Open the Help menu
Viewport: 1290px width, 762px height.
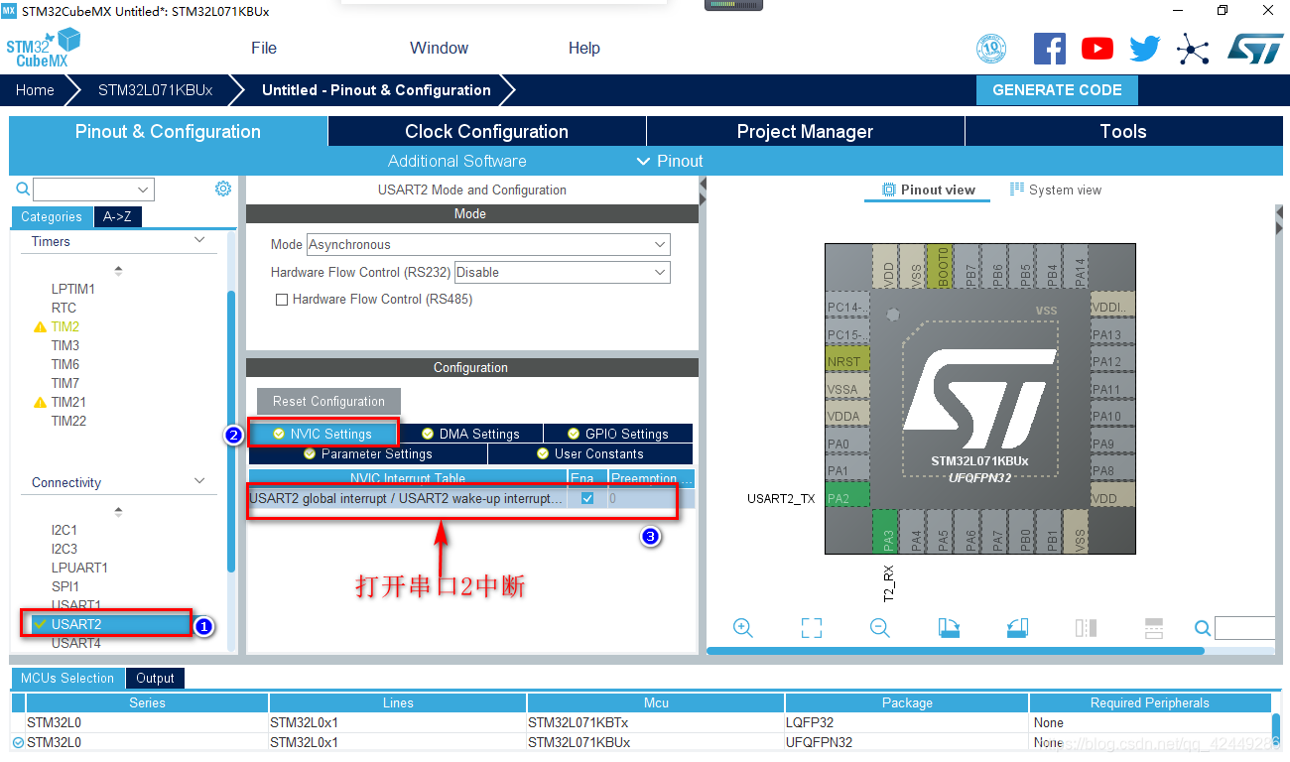tap(583, 48)
